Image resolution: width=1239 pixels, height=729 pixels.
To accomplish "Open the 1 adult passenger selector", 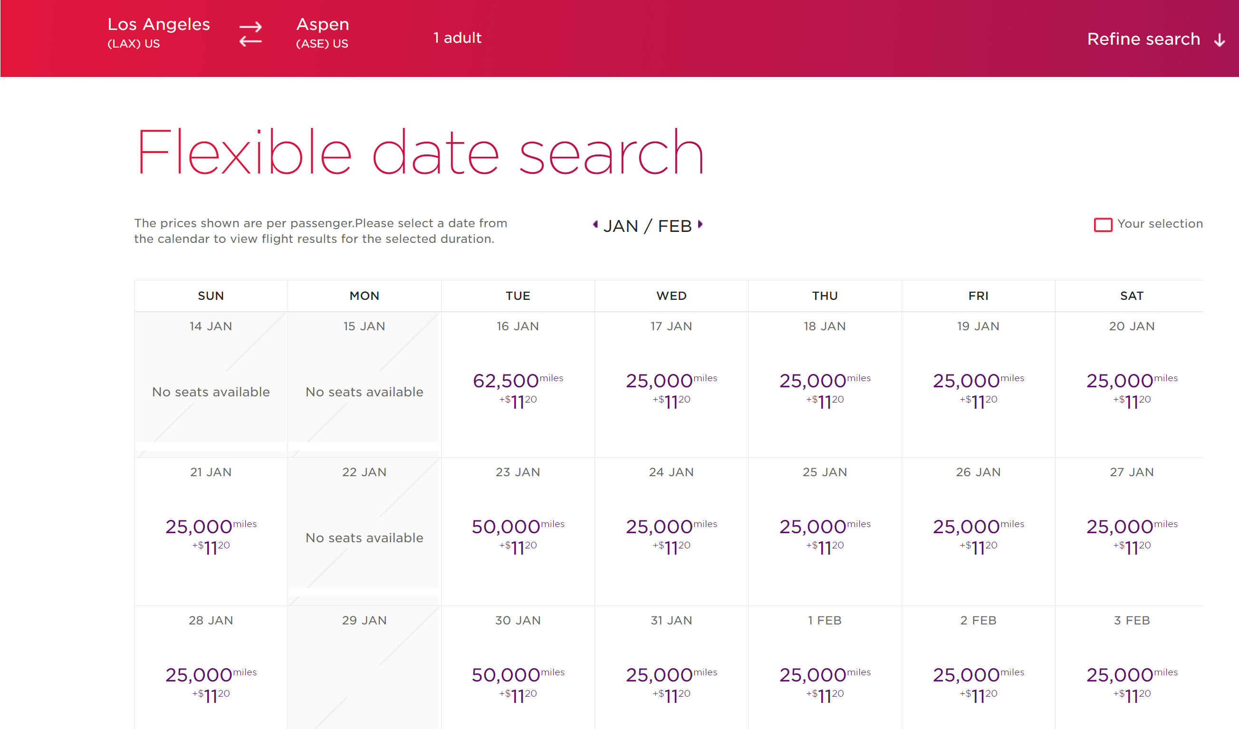I will 457,38.
